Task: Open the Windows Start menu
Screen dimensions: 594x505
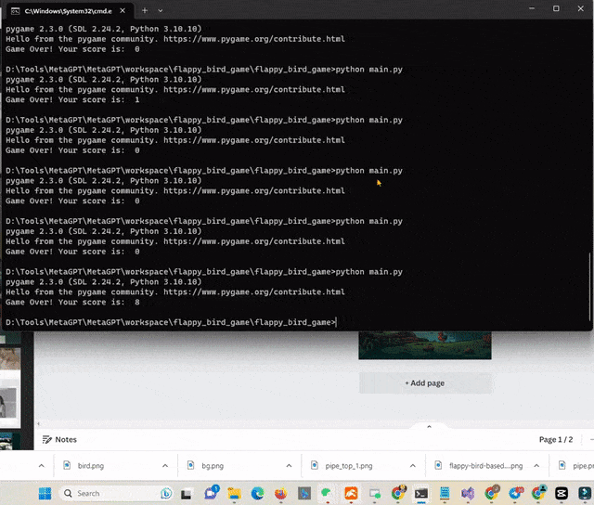Action: click(x=45, y=493)
